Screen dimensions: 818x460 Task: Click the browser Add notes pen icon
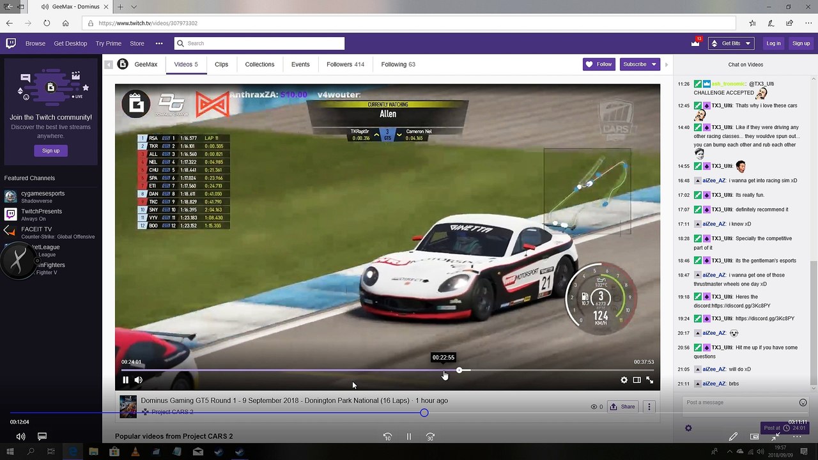pos(771,23)
